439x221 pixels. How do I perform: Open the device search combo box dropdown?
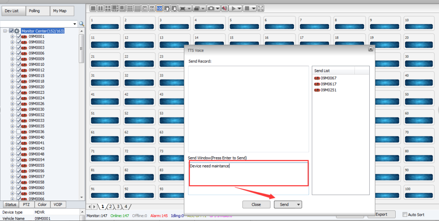(x=74, y=24)
